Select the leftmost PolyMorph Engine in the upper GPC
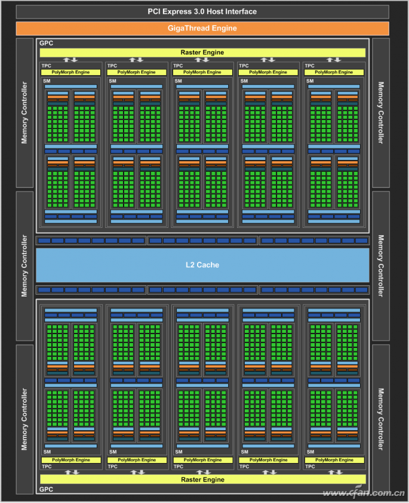The width and height of the screenshot is (409, 503). coord(70,72)
